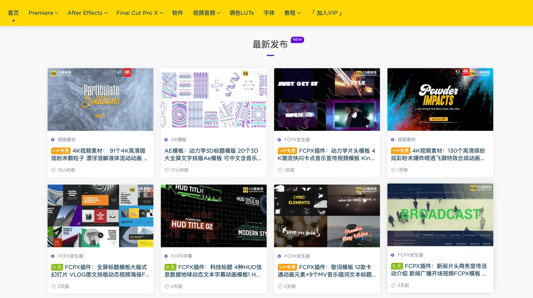Open title AE模板:动力学3D标题模版
This screenshot has width=533, height=298.
pyautogui.click(x=213, y=154)
